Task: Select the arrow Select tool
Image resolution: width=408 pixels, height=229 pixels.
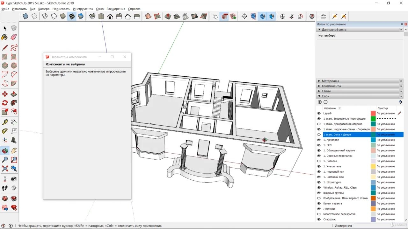Action: [x=5, y=28]
